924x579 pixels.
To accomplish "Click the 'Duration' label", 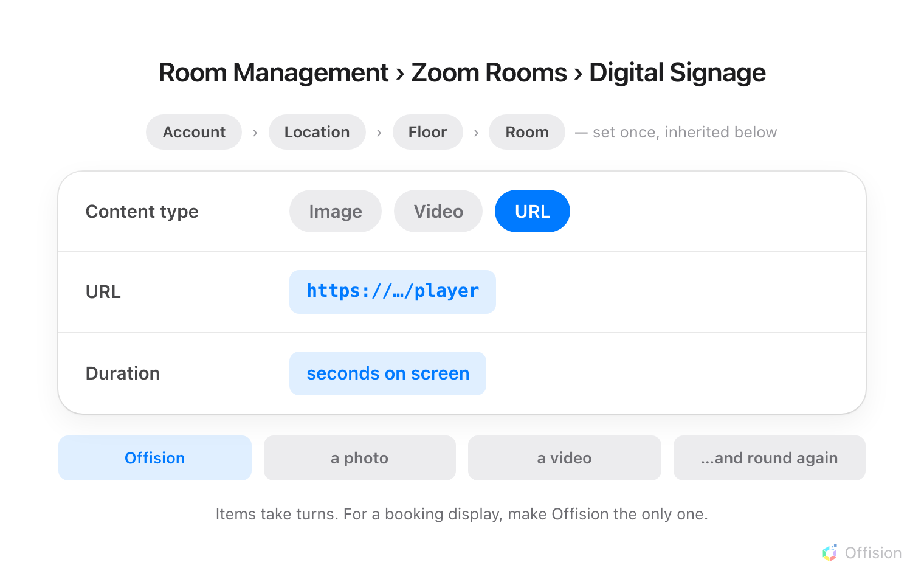I will coord(123,373).
